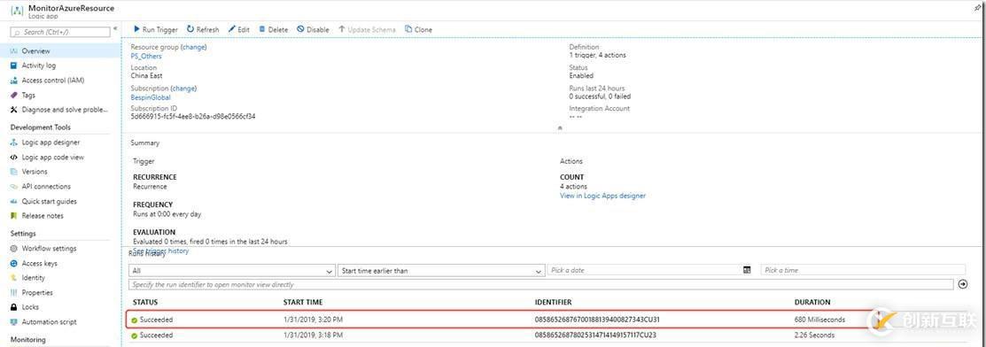Click the Disable button in toolbar
The image size is (986, 347).
(313, 29)
